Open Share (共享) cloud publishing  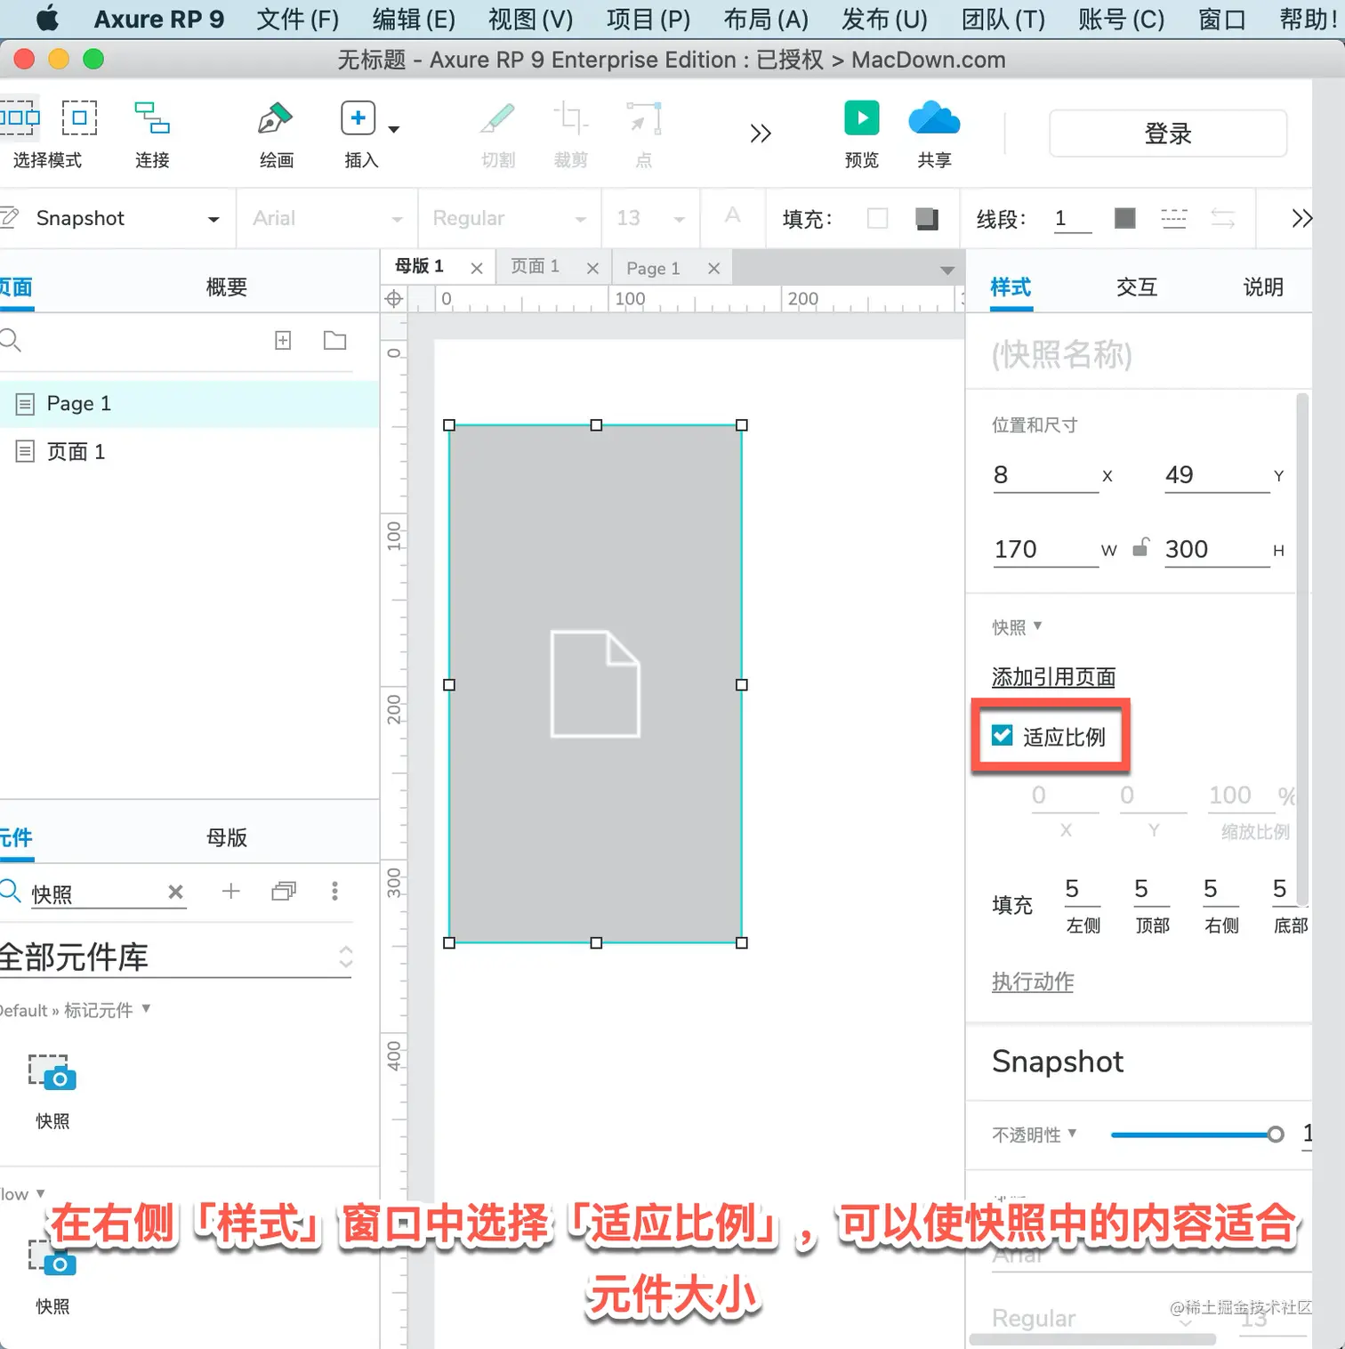click(x=934, y=117)
